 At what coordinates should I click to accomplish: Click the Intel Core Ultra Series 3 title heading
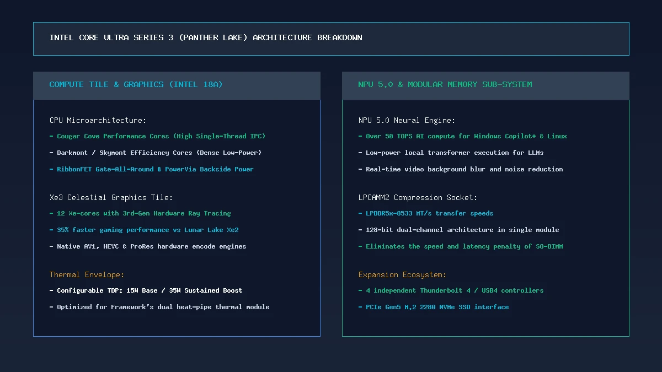coord(206,38)
